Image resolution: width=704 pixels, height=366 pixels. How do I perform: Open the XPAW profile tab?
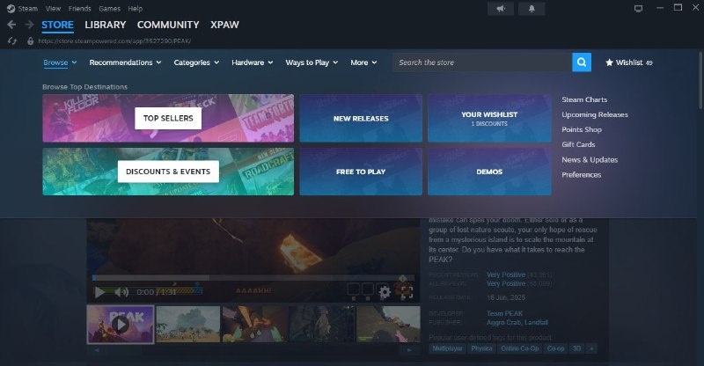(224, 25)
